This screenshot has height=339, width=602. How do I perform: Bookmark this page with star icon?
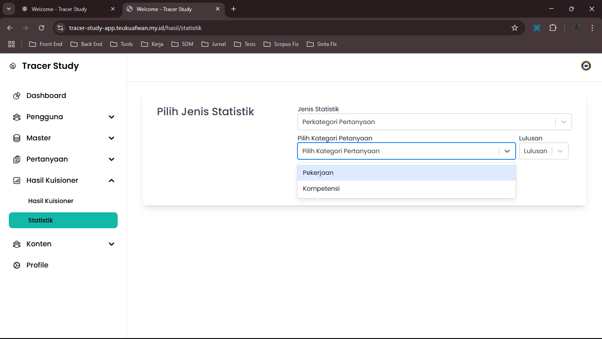coord(514,28)
